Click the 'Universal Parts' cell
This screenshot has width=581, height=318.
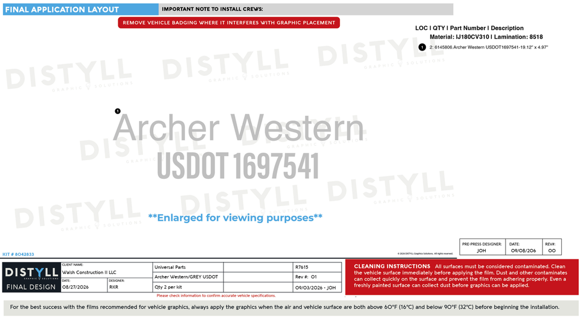click(x=188, y=267)
